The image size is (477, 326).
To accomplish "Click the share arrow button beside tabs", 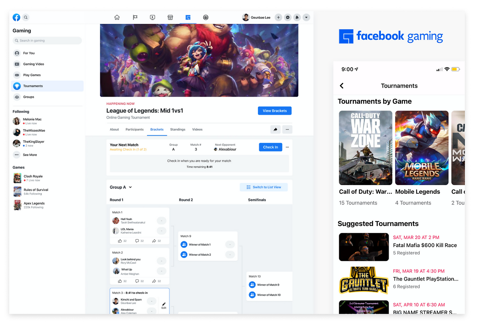I will click(x=275, y=129).
